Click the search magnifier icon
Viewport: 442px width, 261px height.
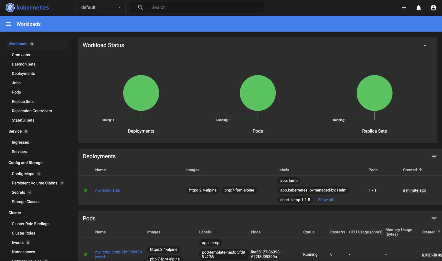tap(140, 7)
